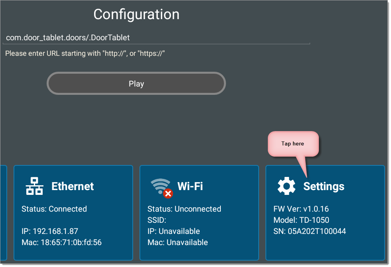391x267 pixels.
Task: Click the Ethernet IP address 192.168.1.87
Action: (50, 232)
